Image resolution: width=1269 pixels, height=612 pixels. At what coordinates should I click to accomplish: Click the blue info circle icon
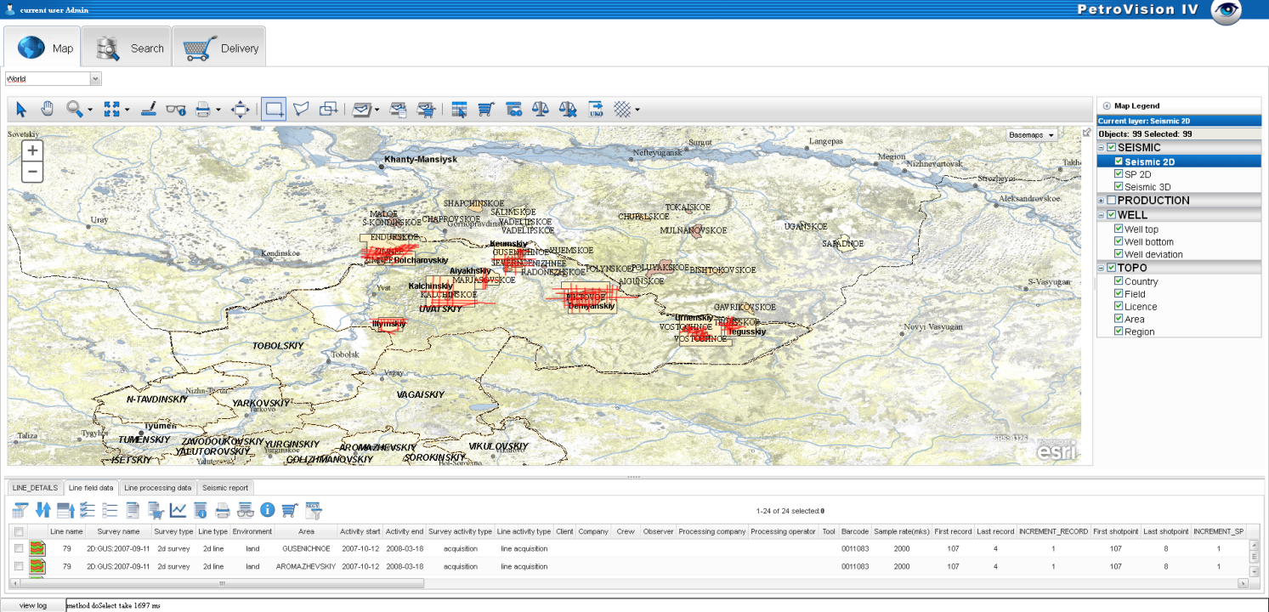click(x=268, y=510)
